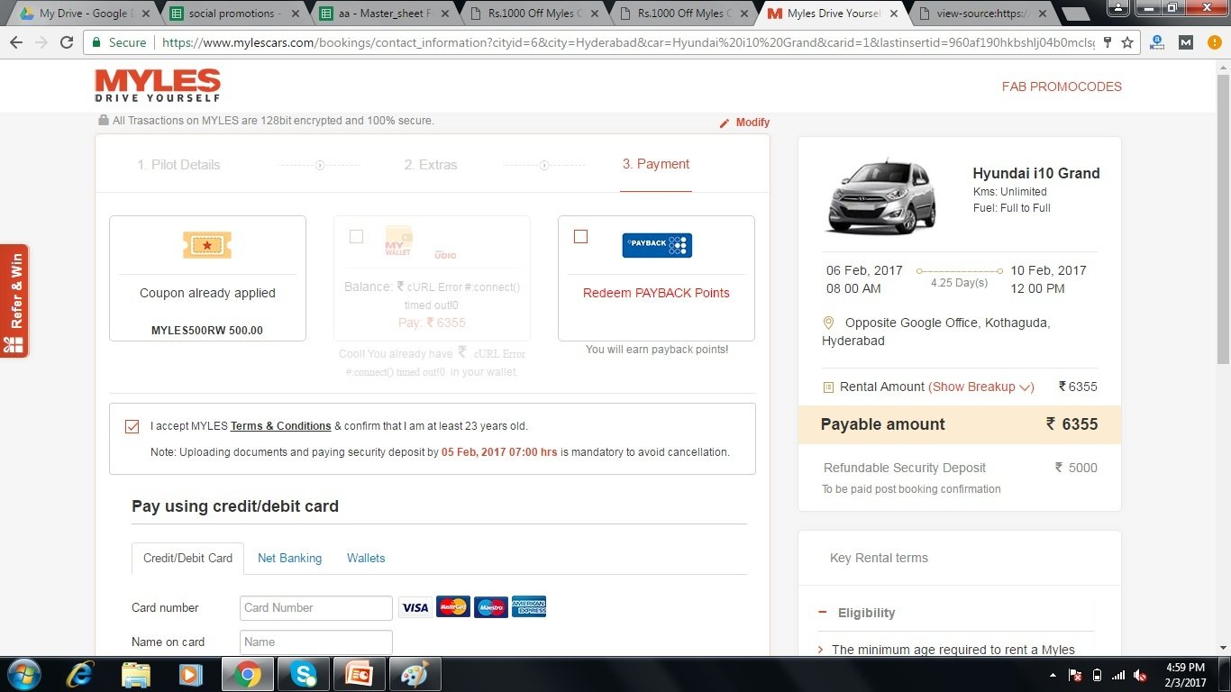The image size is (1231, 692).
Task: Click Redeem PAYBACK Points link
Action: pos(656,293)
